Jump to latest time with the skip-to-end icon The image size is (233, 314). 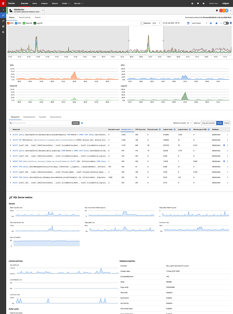(x=211, y=23)
